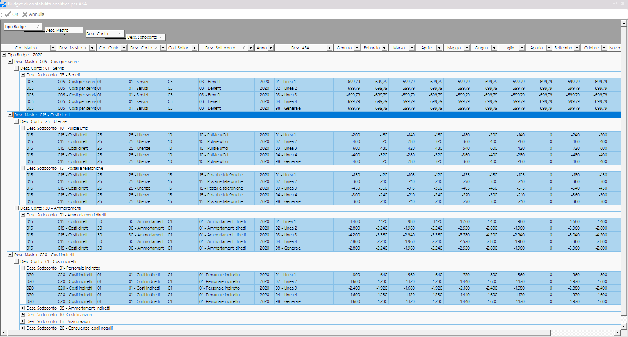This screenshot has height=337, width=628.
Task: Click the horizontal scrollbar right arrow
Action: (617, 333)
